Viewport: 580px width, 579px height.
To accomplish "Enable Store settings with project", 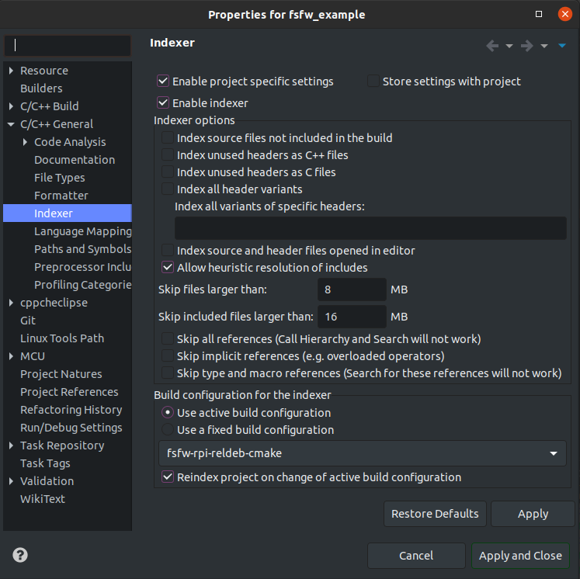I will [x=373, y=81].
